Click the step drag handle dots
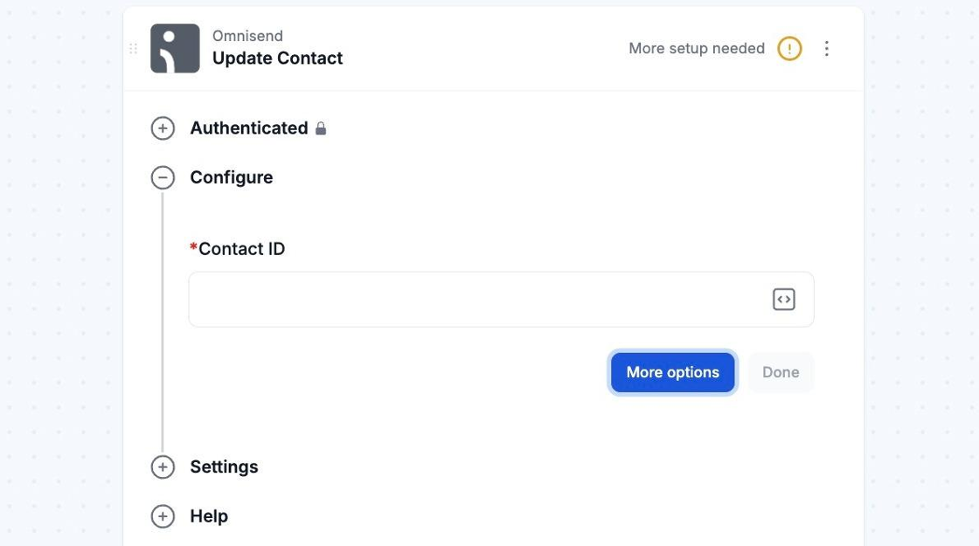Viewport: 979px width, 546px height. 134,49
